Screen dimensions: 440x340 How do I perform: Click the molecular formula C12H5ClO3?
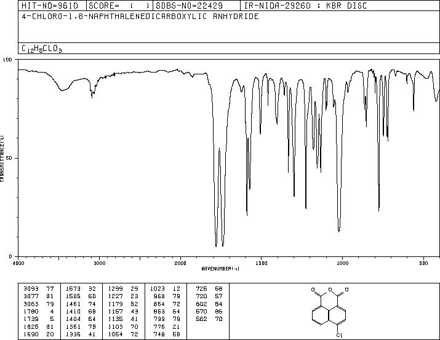(x=41, y=49)
